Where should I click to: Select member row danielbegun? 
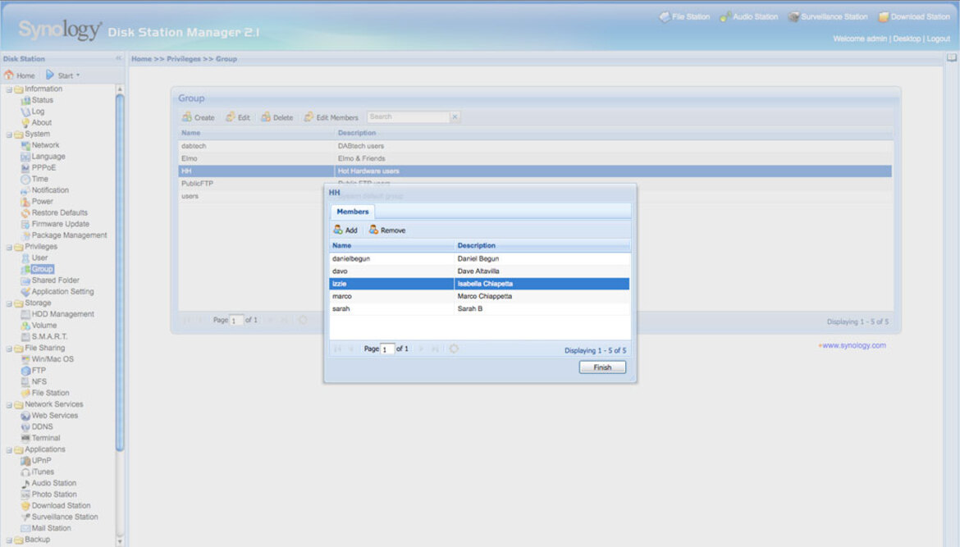[479, 259]
